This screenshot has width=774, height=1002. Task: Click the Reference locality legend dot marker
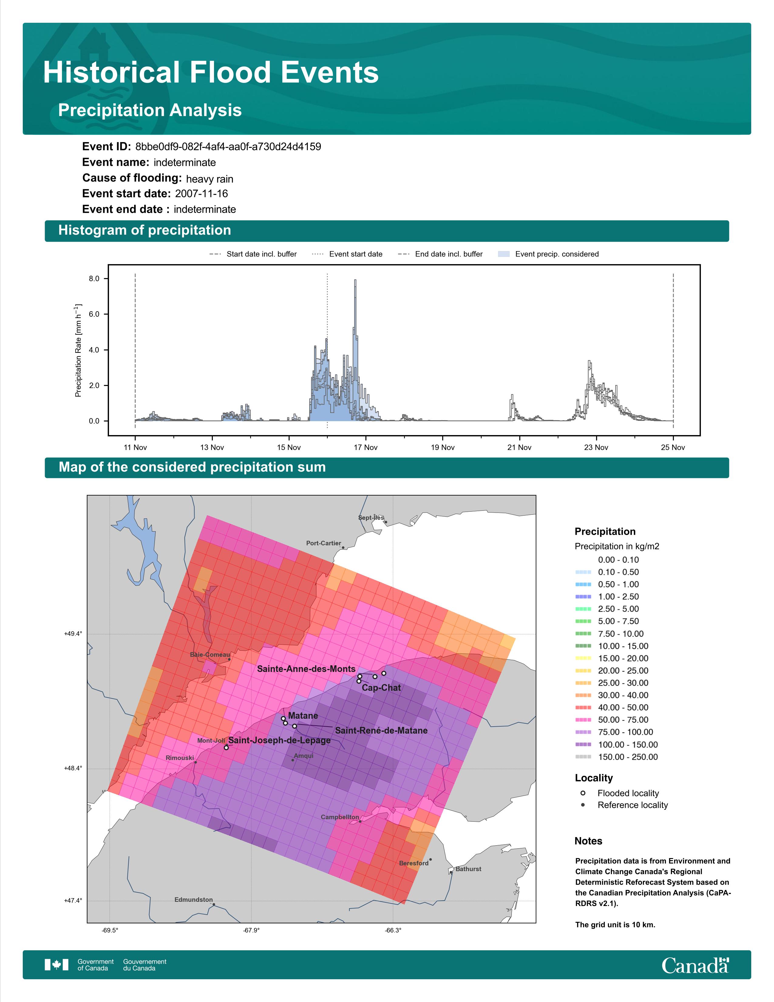click(583, 805)
